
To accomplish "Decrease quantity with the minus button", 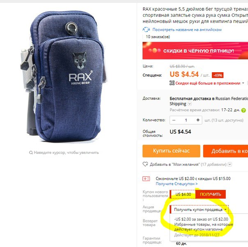I will [x=174, y=120].
